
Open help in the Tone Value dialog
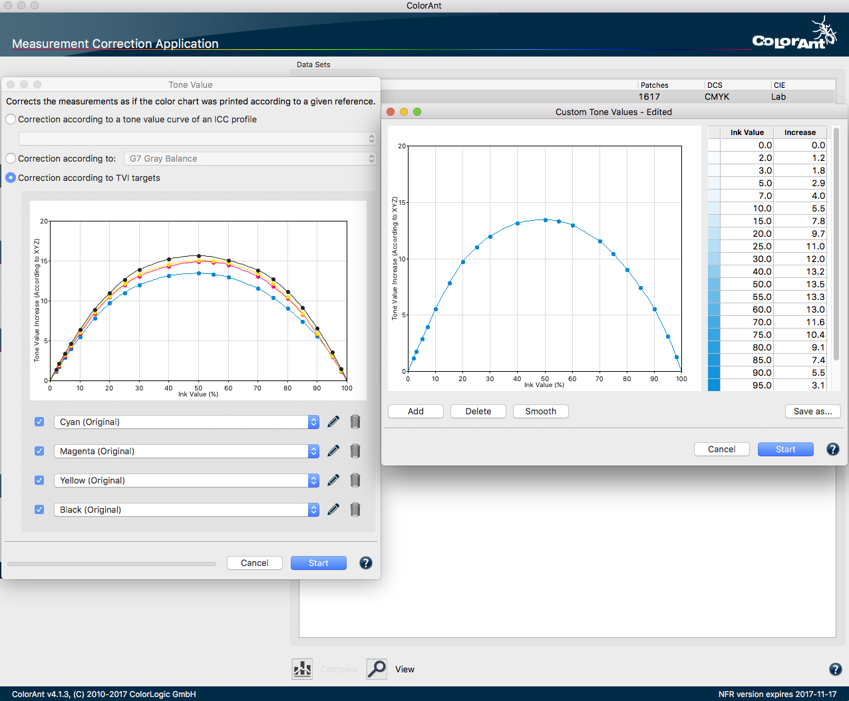[366, 563]
